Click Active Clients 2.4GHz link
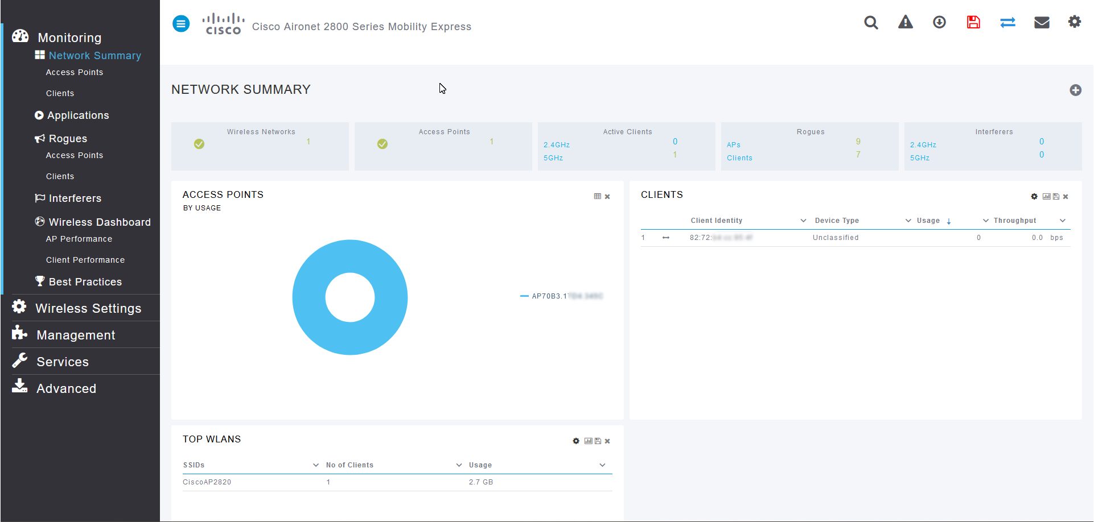The image size is (1094, 522). tap(557, 145)
